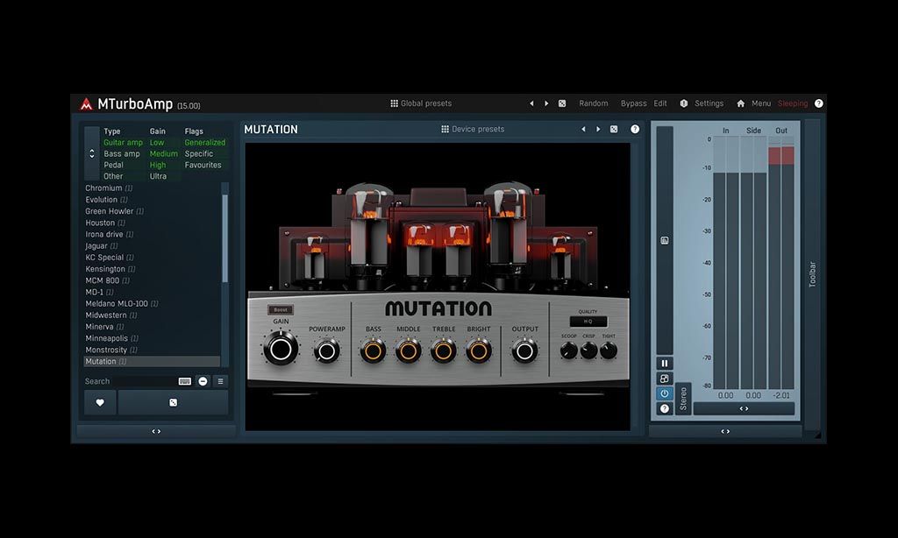Click the Bass knob on the amp

pyautogui.click(x=373, y=350)
